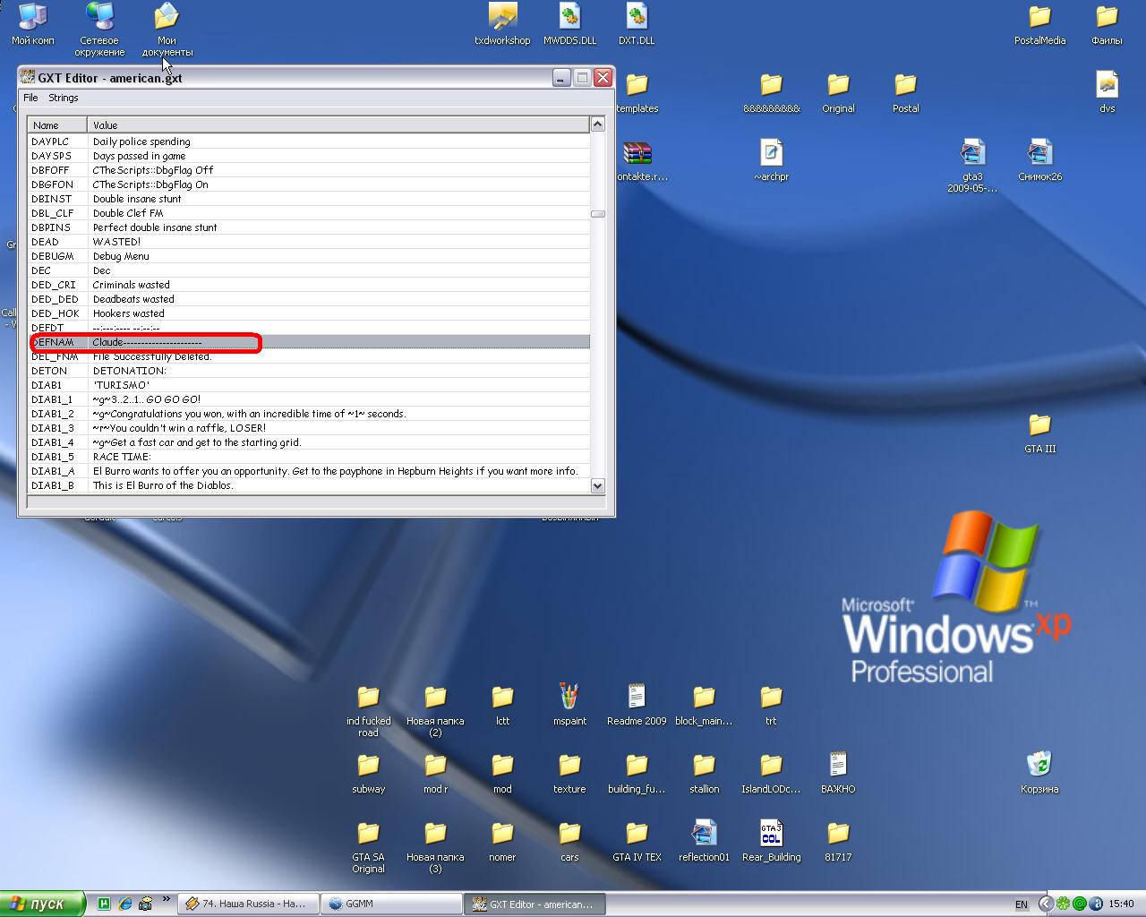Screen dimensions: 1146x917
Task: Open the File menu in GXT Editor
Action: (30, 98)
